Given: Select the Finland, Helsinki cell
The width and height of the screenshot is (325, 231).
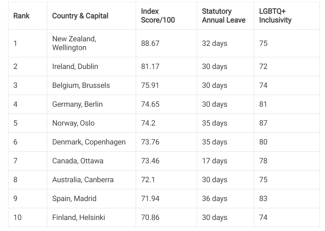Looking at the screenshot, I should point(78,218).
